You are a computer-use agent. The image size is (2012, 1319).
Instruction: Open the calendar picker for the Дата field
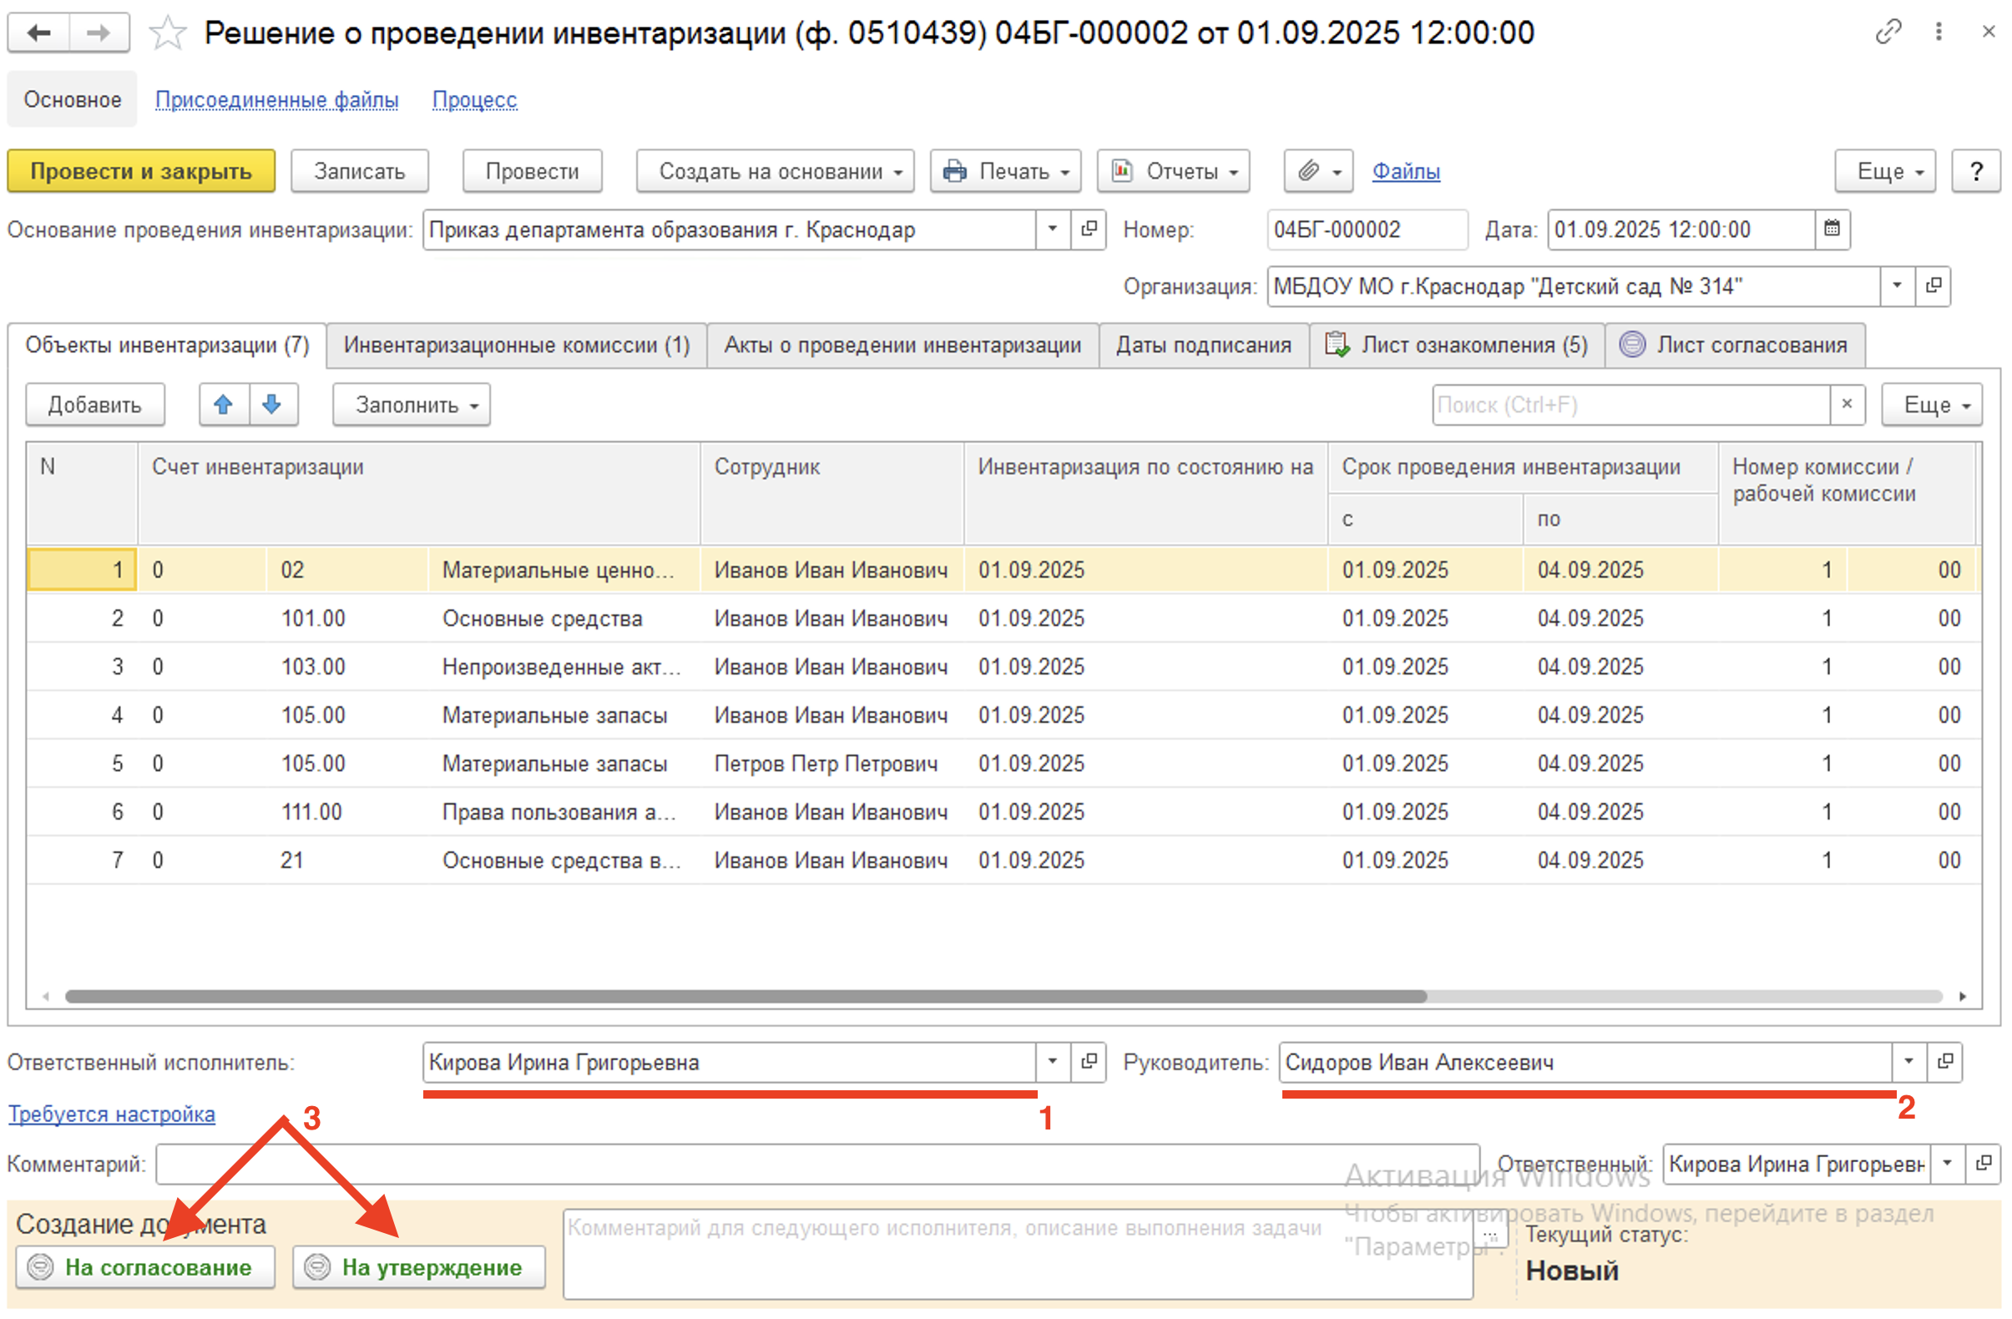pyautogui.click(x=1831, y=229)
